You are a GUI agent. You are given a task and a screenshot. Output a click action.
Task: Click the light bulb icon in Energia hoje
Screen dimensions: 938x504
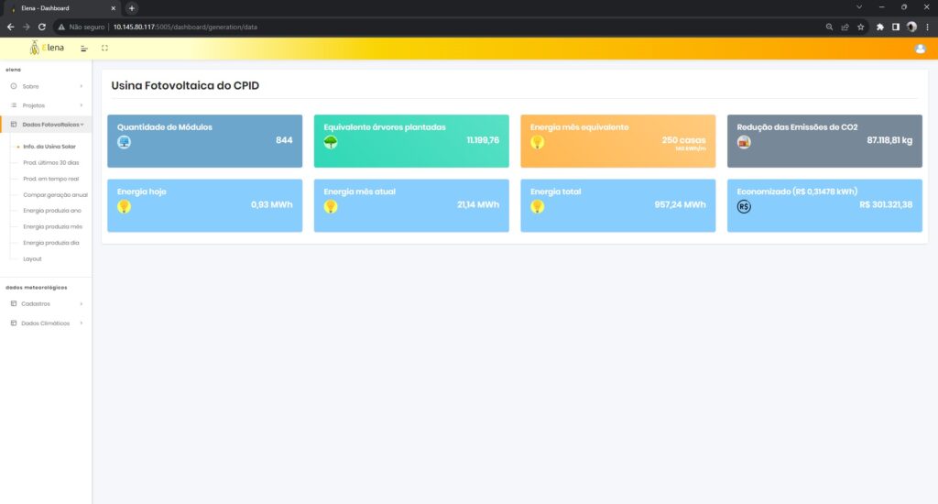click(x=124, y=206)
